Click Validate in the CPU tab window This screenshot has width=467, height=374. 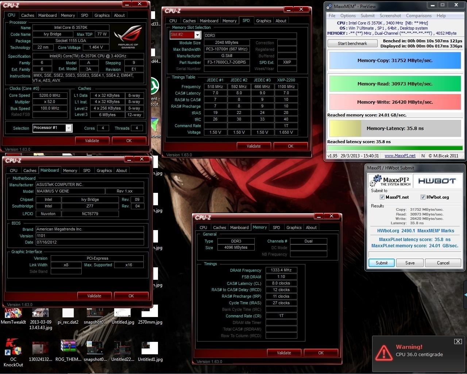[92, 141]
